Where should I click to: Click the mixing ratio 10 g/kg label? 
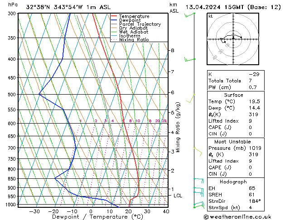point(138,121)
